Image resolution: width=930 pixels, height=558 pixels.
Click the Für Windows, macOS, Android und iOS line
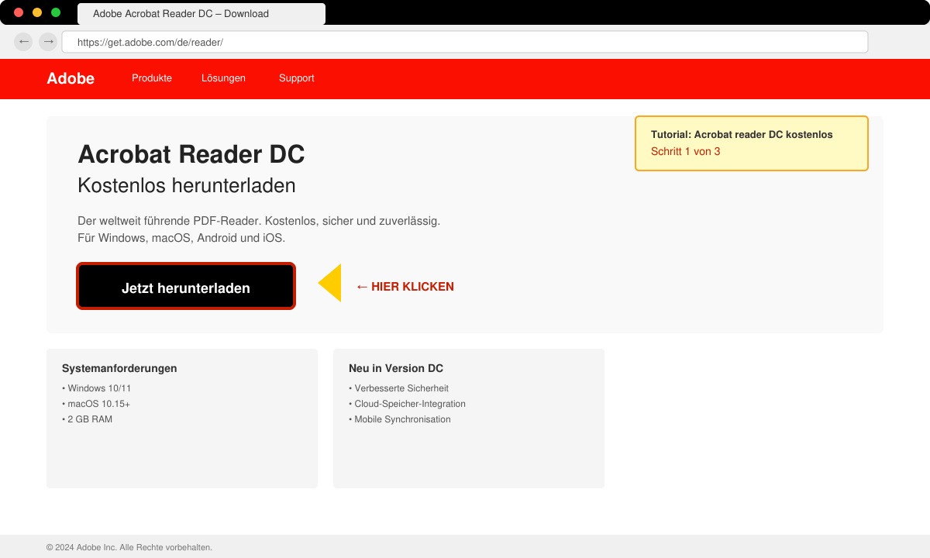[181, 238]
